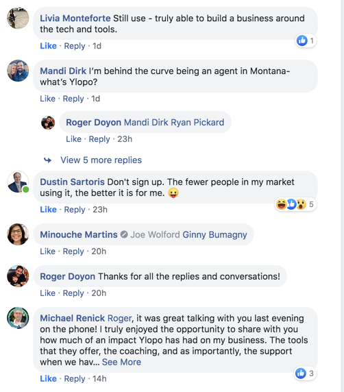Open tagged Ginny Bumagny profile link
The image size is (344, 392).
click(x=214, y=234)
